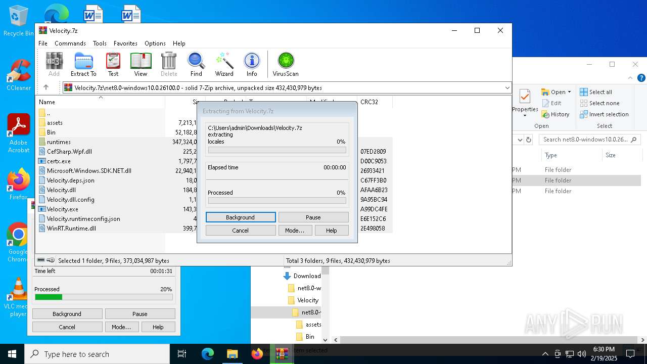
Task: Open the Info toolbar icon
Action: click(x=252, y=64)
